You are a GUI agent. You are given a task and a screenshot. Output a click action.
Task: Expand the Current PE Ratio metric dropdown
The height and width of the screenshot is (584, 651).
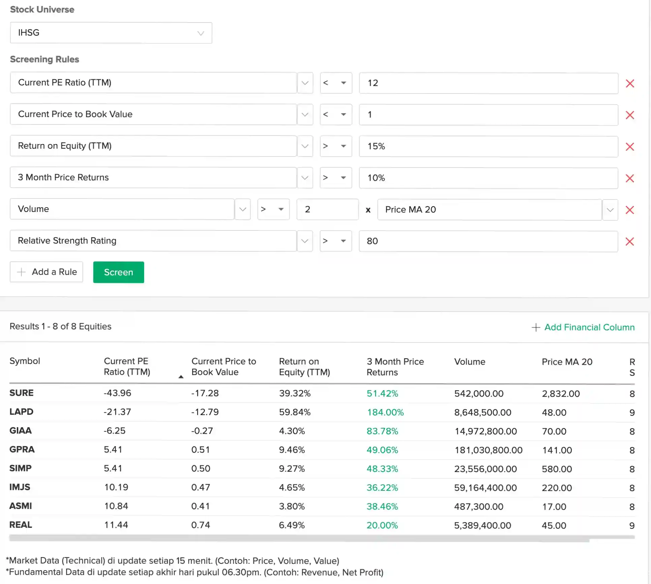305,83
